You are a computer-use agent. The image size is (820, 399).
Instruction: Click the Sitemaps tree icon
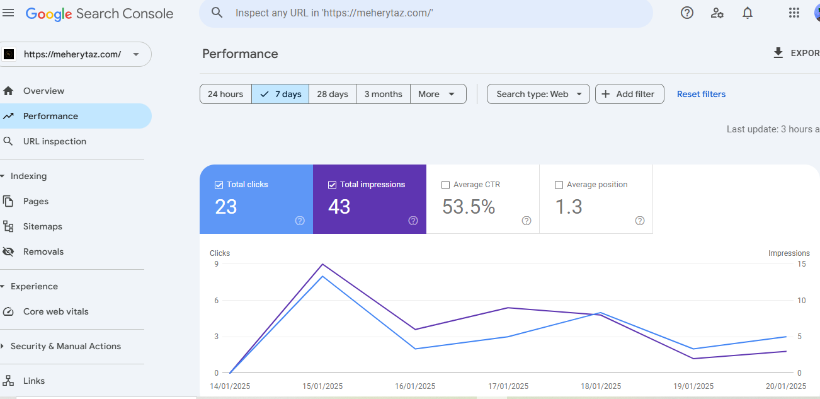8,226
